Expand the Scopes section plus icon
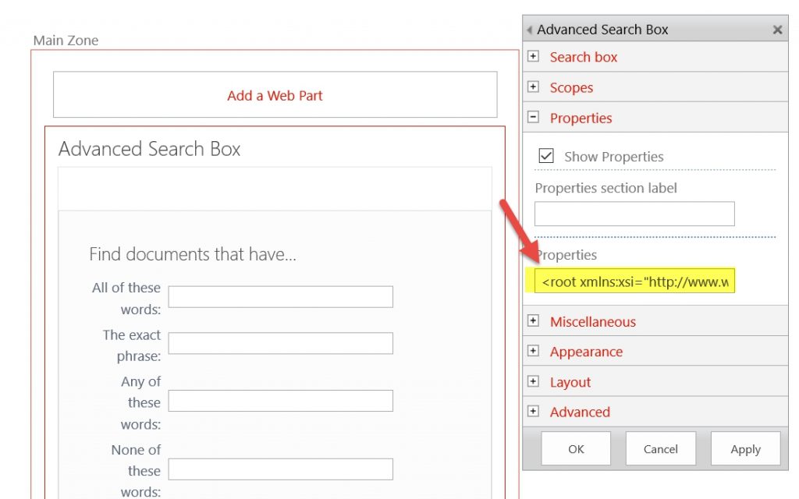This screenshot has height=499, width=799. click(x=533, y=87)
